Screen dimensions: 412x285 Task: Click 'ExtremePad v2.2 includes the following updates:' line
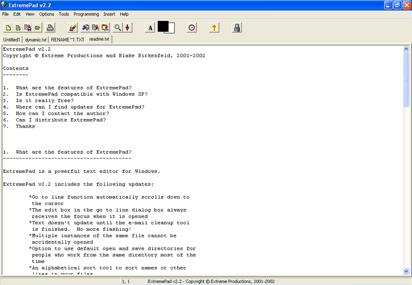click(78, 184)
